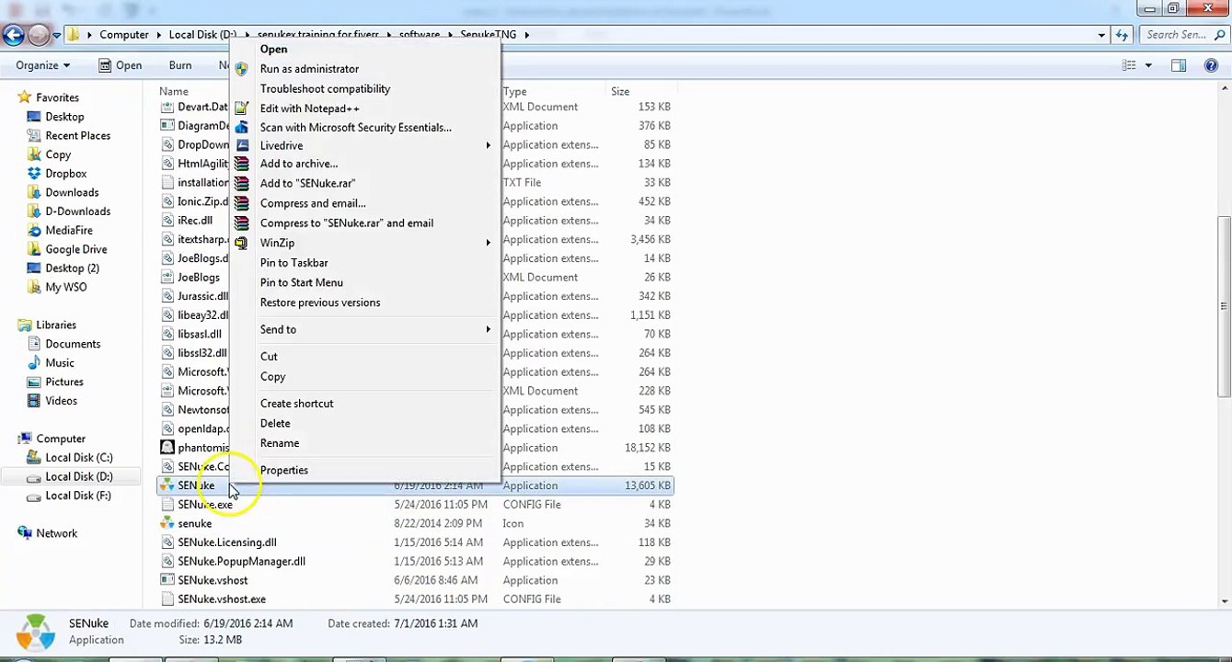Click the Livedrive icon in context menu
This screenshot has height=662, width=1232.
point(241,145)
